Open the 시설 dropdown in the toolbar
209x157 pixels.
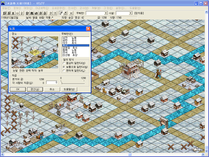(130, 13)
